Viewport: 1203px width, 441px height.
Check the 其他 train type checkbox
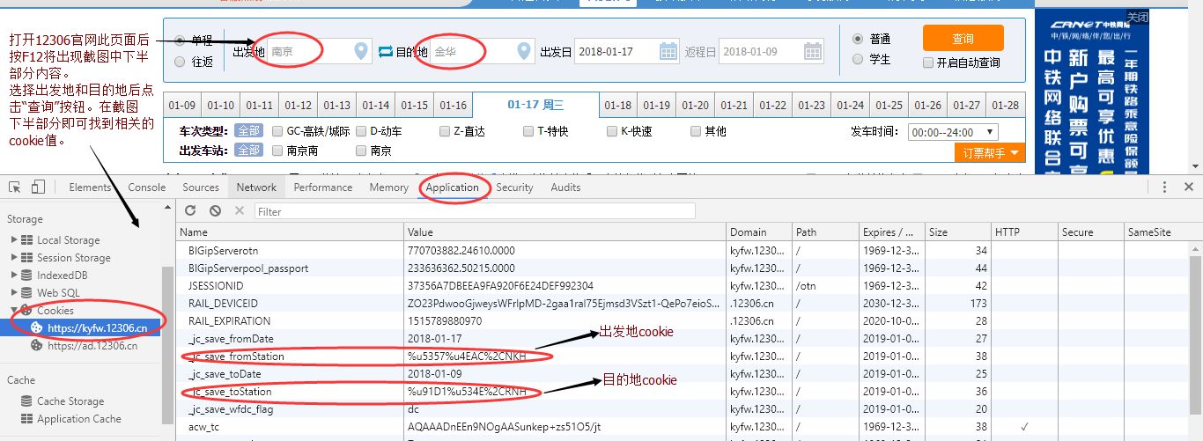696,131
